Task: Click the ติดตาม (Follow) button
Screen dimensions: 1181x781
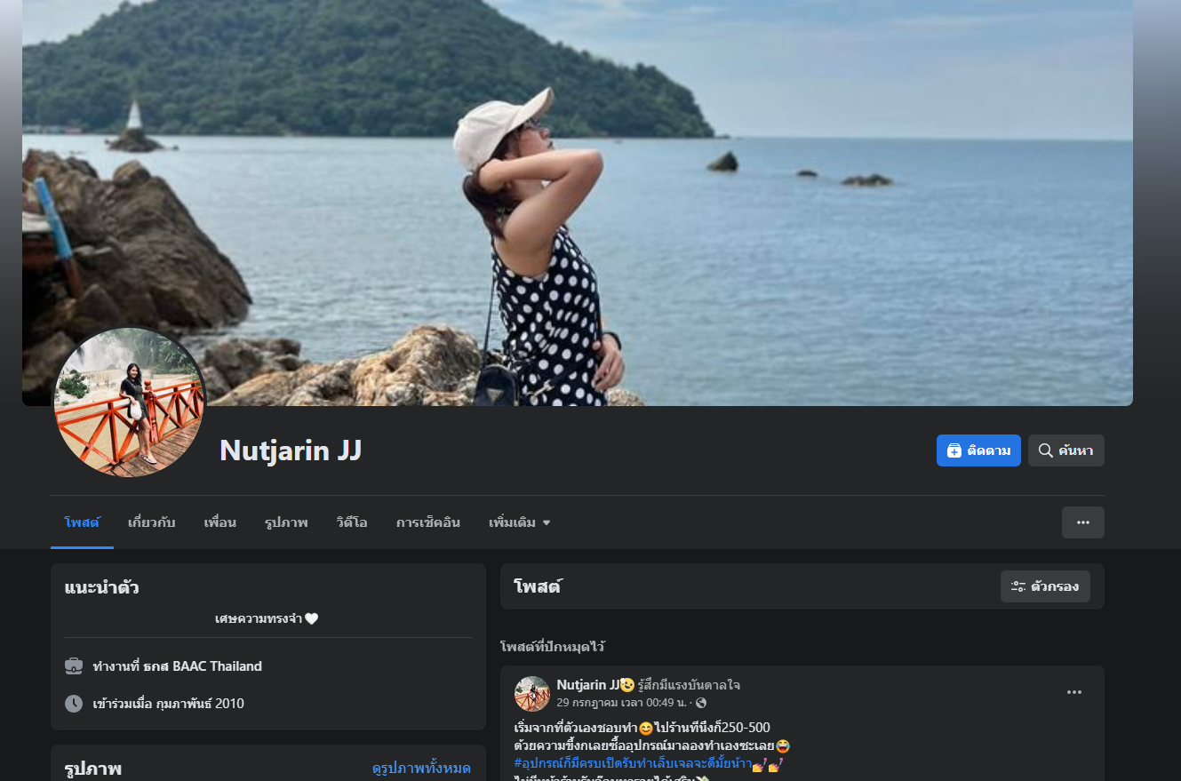Action: [978, 450]
